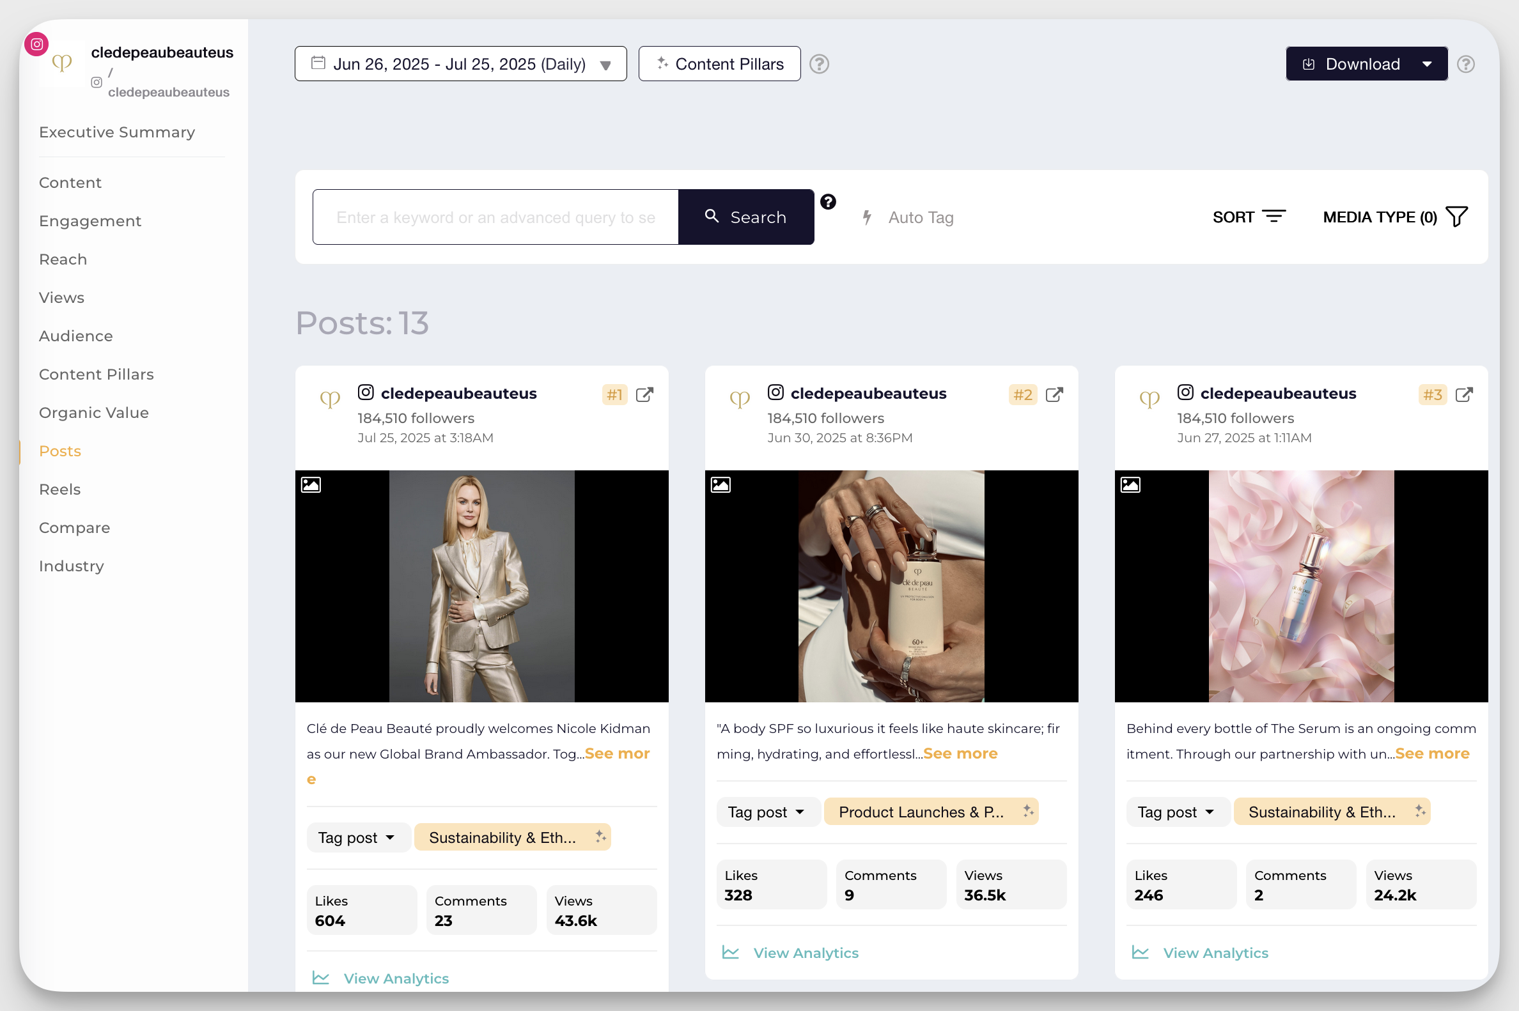Screen dimensions: 1519x1011
Task: Open View Analytics for post #2
Action: 806,952
